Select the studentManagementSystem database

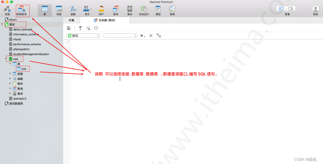[x=31, y=54]
